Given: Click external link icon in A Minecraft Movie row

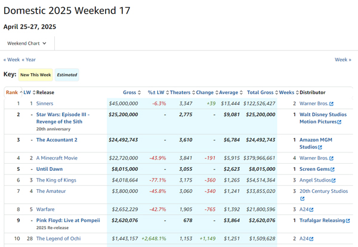Looking at the screenshot, I should tap(332, 158).
